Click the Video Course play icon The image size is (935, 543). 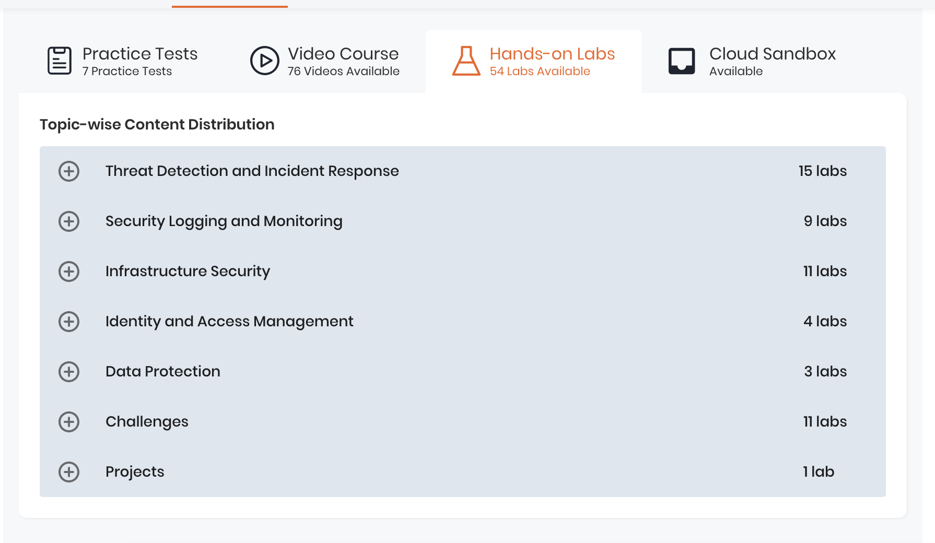pyautogui.click(x=265, y=61)
